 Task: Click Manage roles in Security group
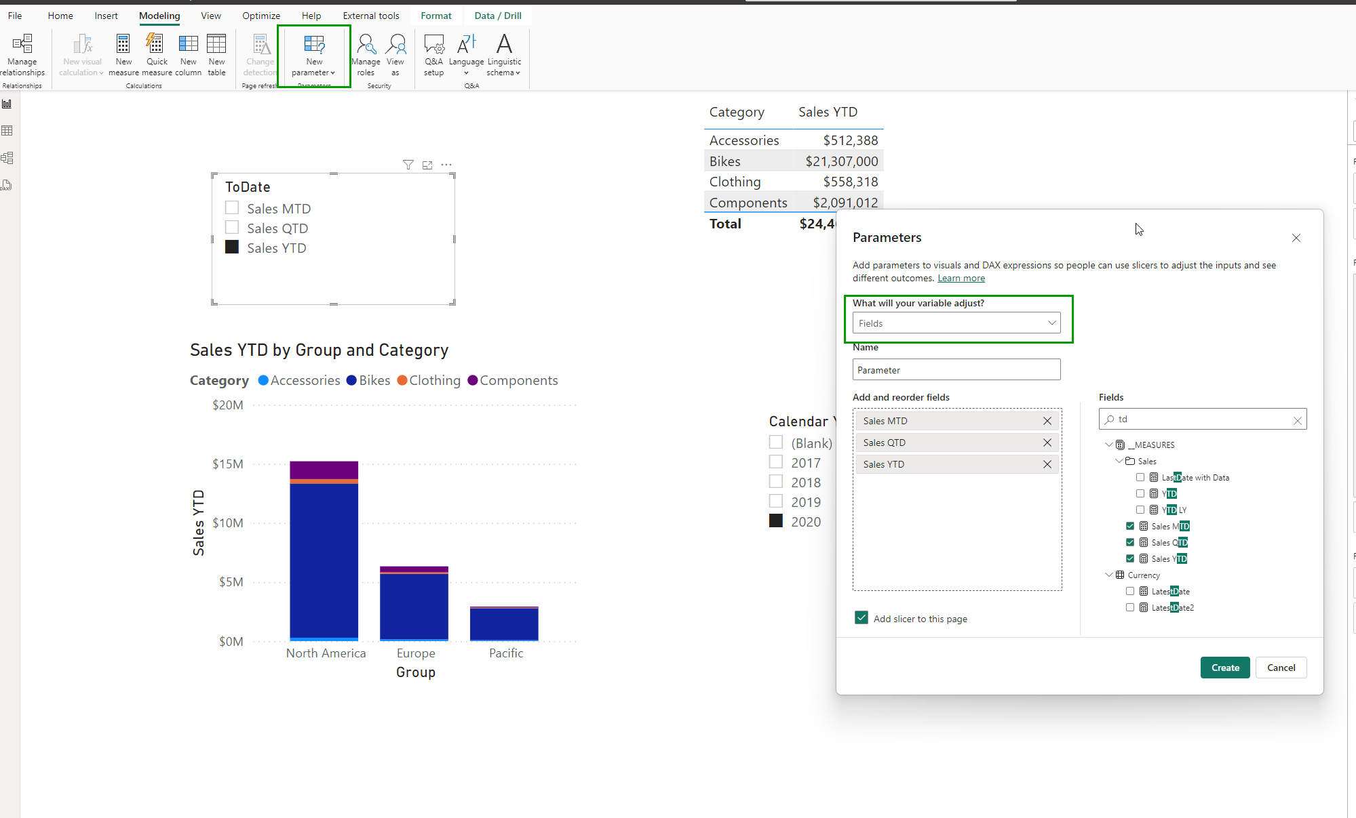(x=366, y=56)
